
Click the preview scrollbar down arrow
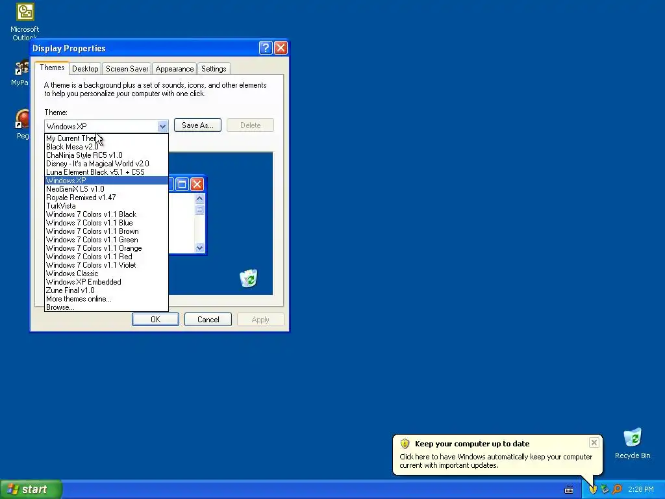pyautogui.click(x=200, y=248)
